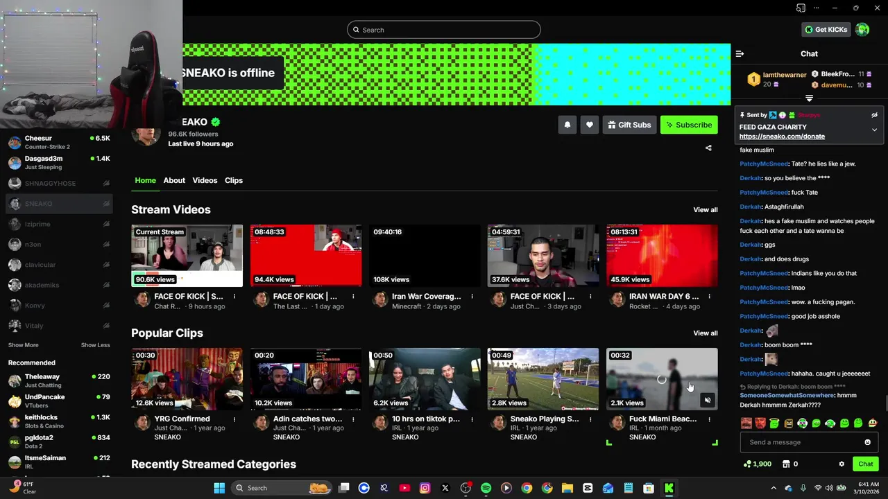Click the chat scrollbar
Image resolution: width=888 pixels, height=499 pixels.
885,403
